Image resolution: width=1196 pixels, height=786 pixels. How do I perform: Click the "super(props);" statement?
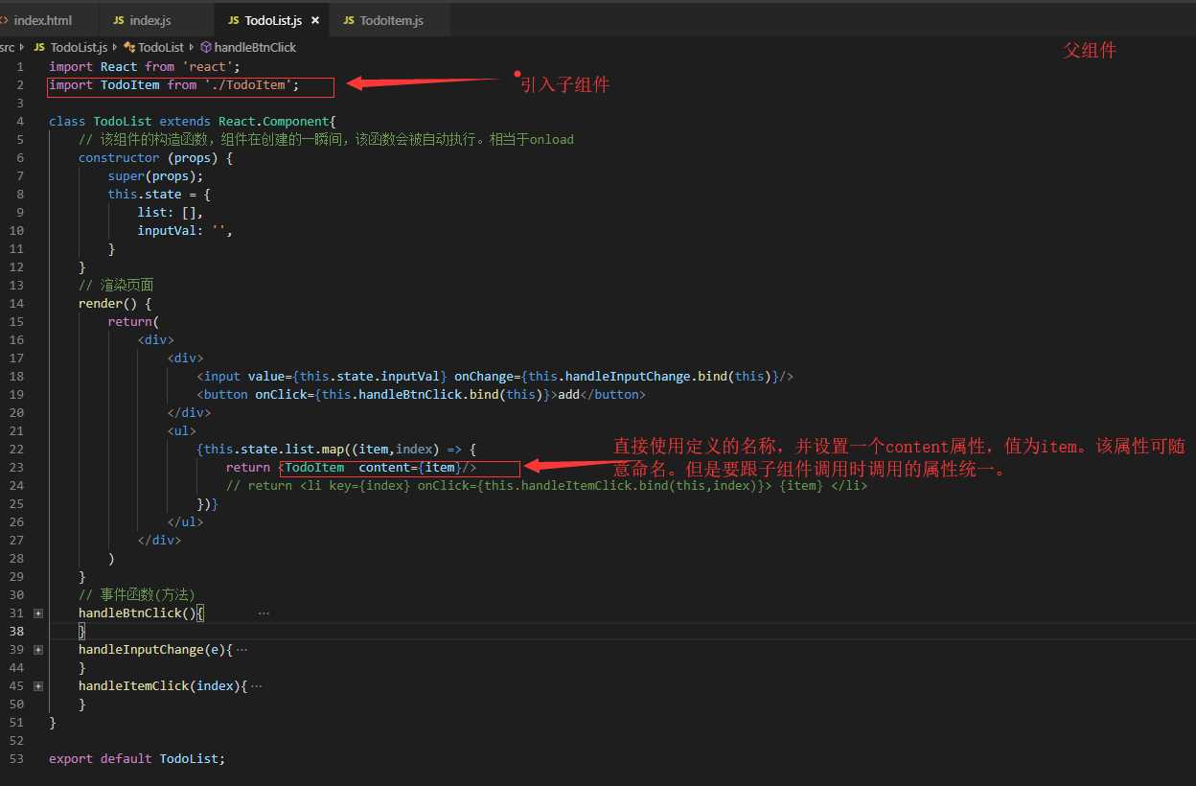pyautogui.click(x=155, y=175)
